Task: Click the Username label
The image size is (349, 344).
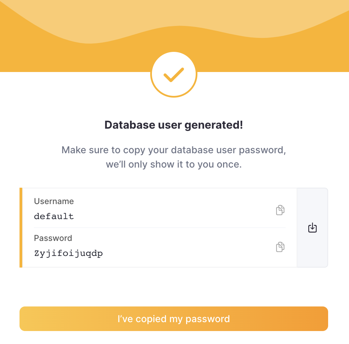Action: tap(54, 201)
